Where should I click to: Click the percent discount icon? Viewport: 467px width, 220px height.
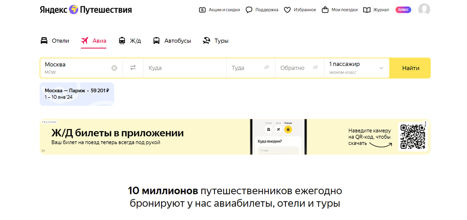point(202,10)
